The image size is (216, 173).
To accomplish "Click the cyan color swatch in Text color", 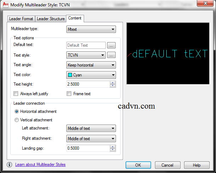I will [70, 75].
